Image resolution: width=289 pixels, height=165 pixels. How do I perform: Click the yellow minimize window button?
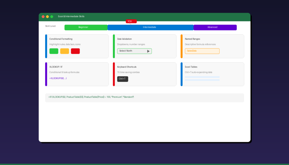click(47, 17)
